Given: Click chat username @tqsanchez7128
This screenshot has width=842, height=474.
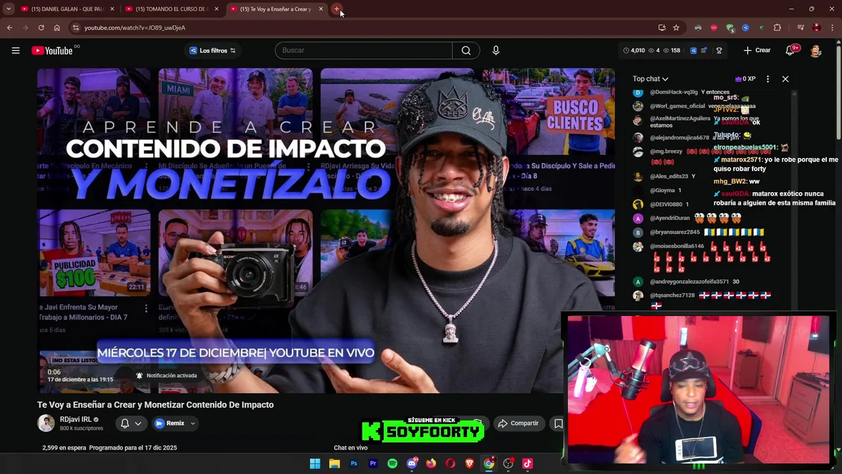Looking at the screenshot, I should coord(672,296).
